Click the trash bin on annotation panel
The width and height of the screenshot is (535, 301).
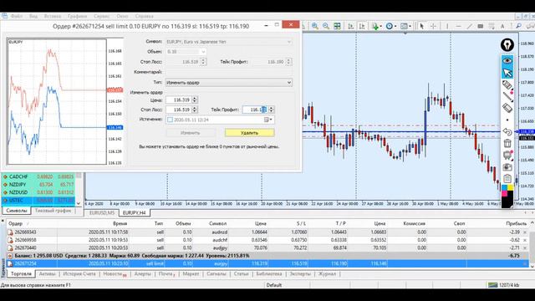point(507,143)
